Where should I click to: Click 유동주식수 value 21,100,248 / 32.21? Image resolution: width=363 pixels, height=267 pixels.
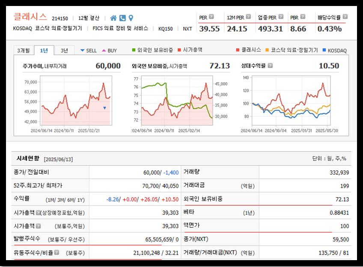coord(156,253)
